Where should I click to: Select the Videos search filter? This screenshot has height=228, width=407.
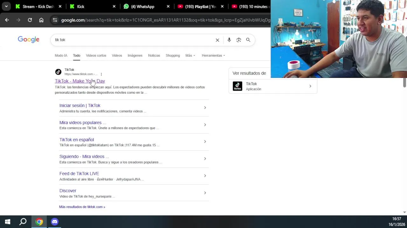(x=117, y=55)
